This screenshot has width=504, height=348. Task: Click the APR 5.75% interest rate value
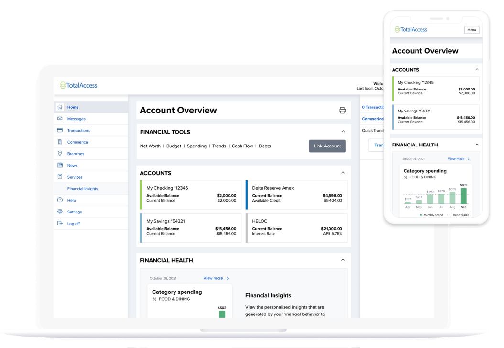pos(332,234)
